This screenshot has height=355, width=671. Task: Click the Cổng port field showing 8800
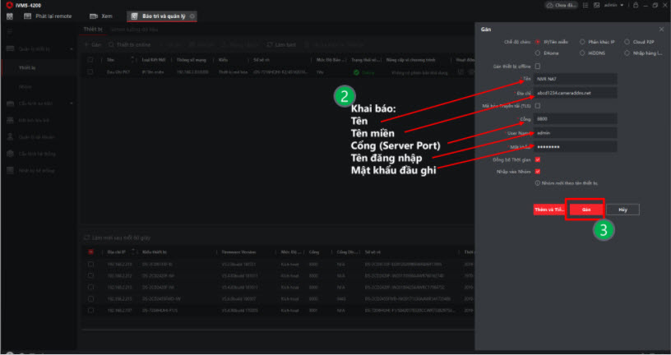[575, 119]
